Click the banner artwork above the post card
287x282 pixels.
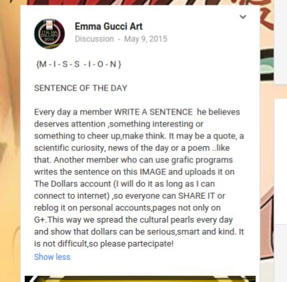coord(147,3)
